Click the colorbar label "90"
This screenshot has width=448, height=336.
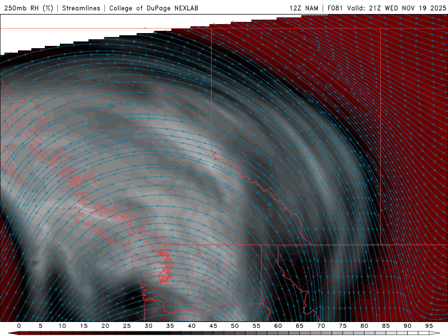(407, 326)
